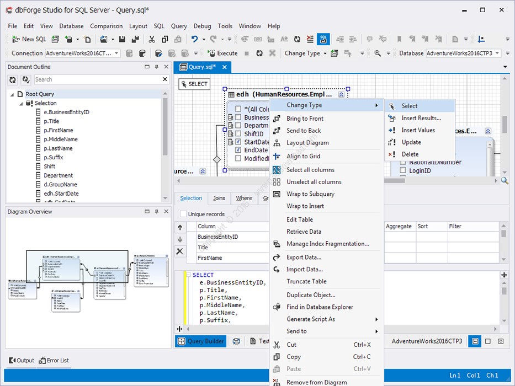Click the Save All icon
This screenshot has width=515, height=386.
(135, 39)
